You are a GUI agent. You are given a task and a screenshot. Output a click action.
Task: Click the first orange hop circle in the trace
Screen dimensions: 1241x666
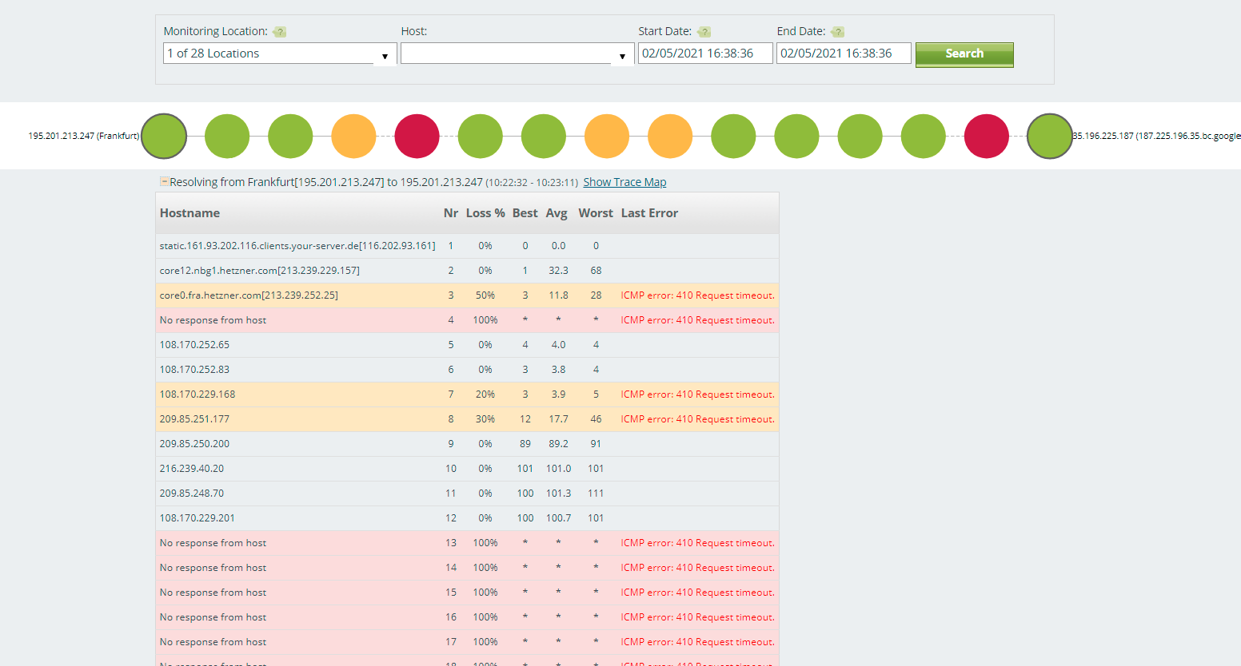(353, 136)
